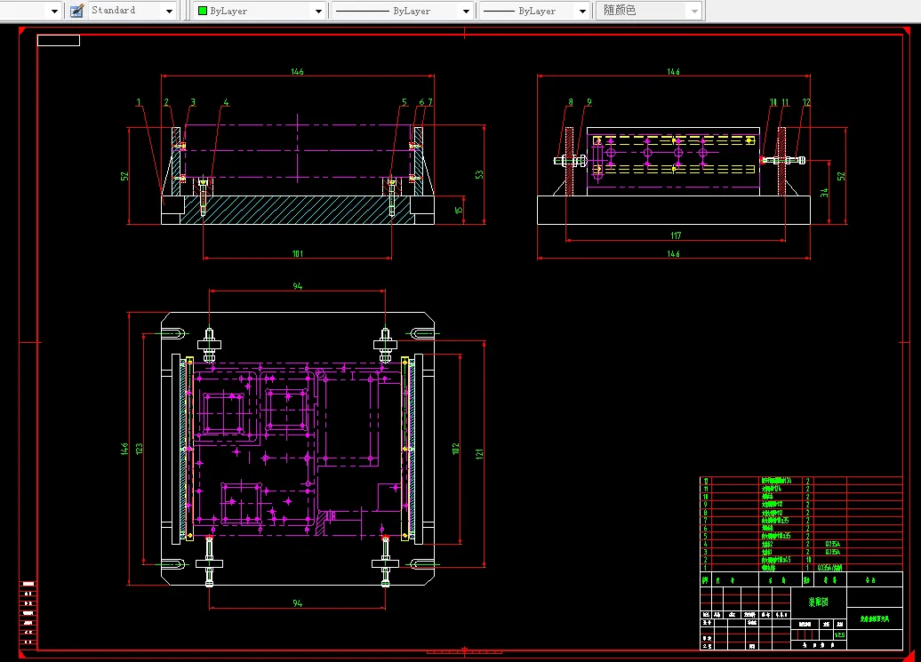Screen dimensions: 921x662
Task: Expand the ByLayer color control dropdown
Action: coord(318,11)
